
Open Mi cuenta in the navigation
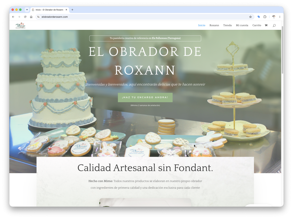(x=242, y=25)
